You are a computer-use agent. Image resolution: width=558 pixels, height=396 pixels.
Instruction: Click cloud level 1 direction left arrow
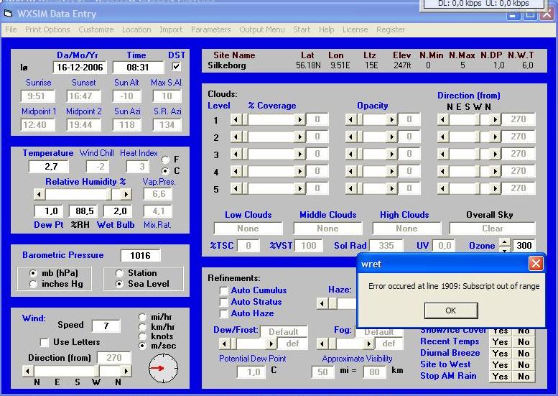pos(442,119)
